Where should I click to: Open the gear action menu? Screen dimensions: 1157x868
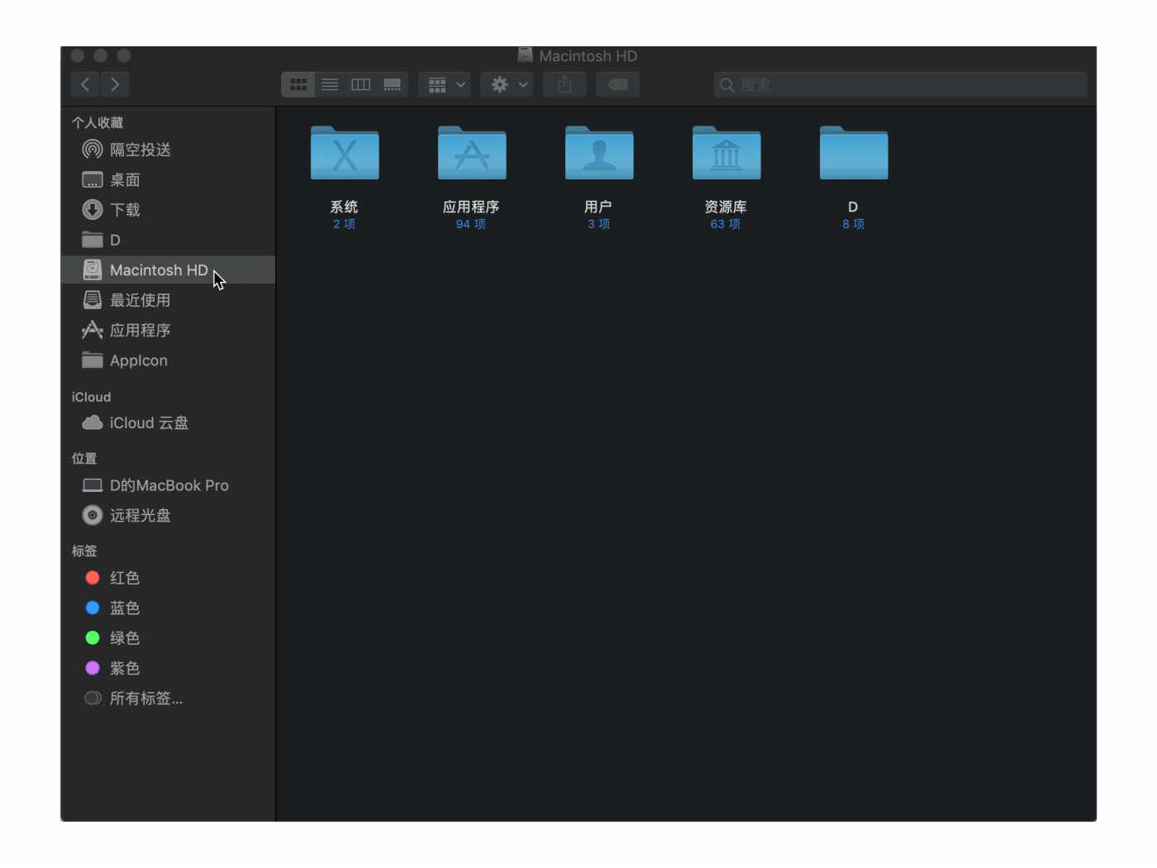click(x=507, y=84)
